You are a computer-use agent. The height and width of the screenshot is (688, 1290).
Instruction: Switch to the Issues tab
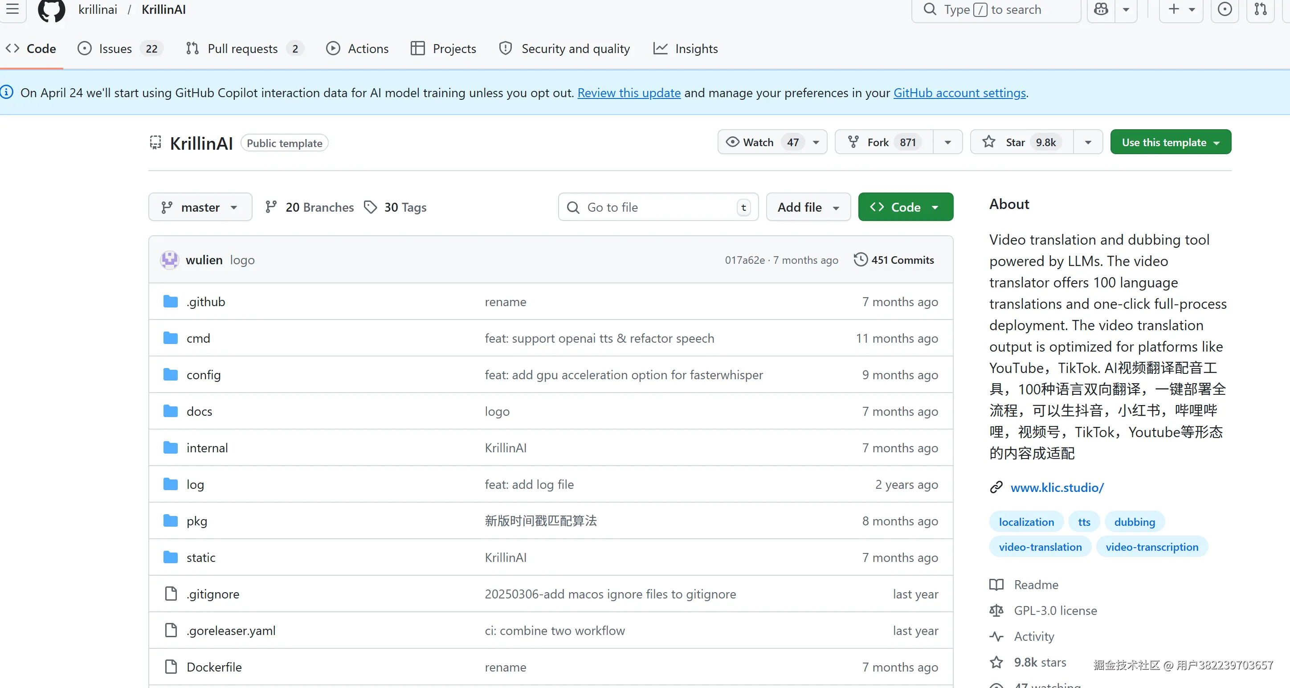[115, 49]
